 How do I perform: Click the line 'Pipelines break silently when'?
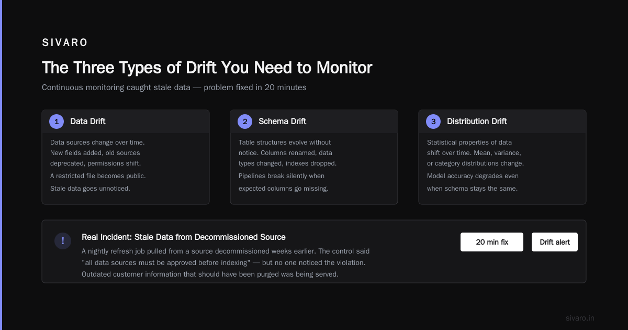click(x=282, y=176)
